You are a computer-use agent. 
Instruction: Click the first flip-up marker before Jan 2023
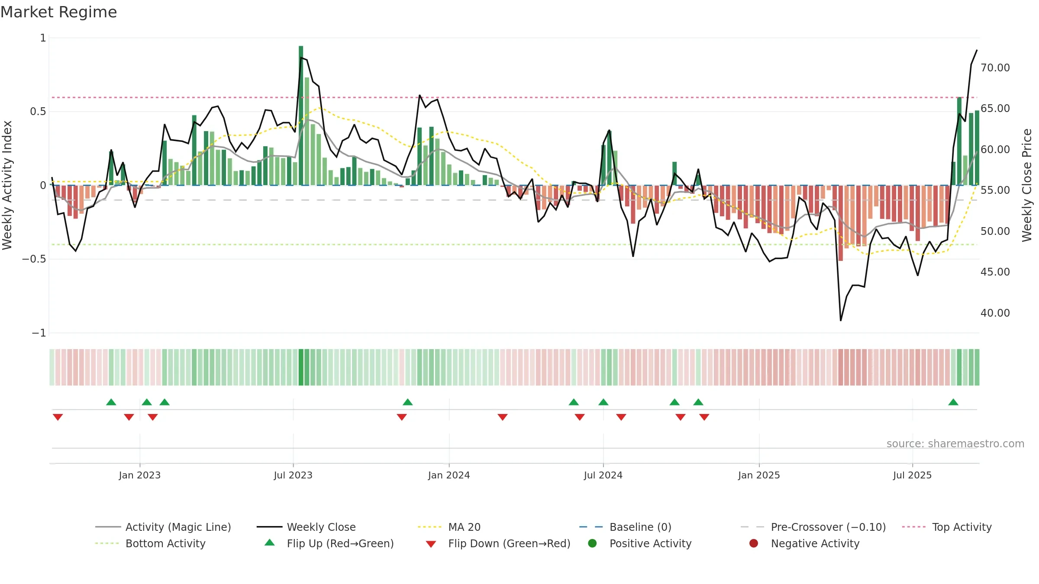[111, 402]
